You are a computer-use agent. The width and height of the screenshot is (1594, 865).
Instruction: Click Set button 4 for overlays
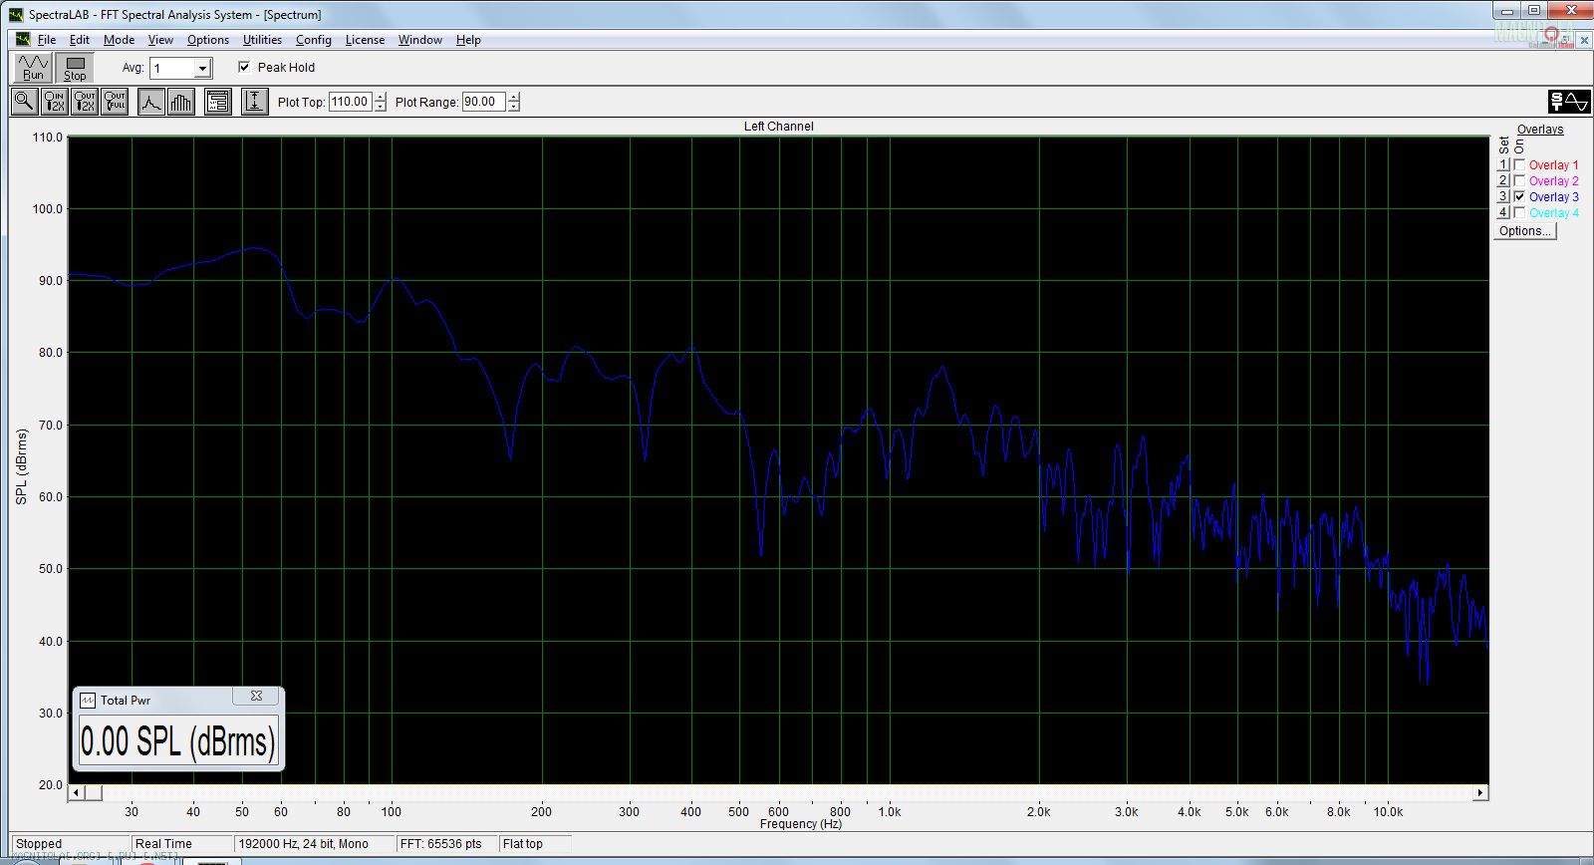click(x=1504, y=213)
